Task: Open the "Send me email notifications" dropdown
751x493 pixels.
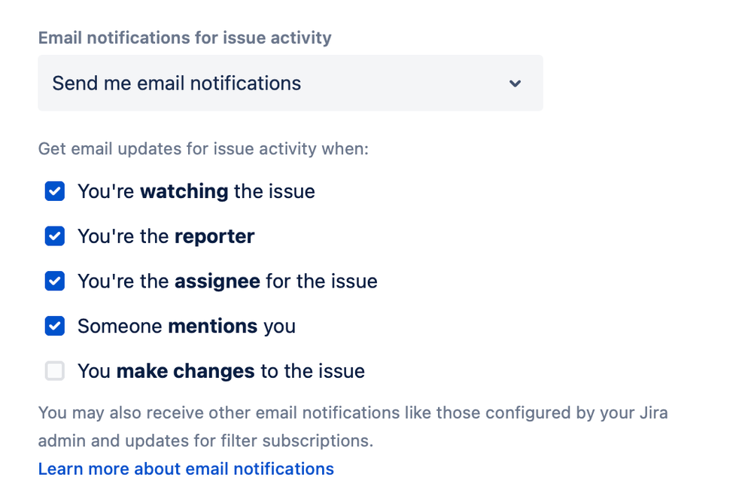Action: [290, 83]
